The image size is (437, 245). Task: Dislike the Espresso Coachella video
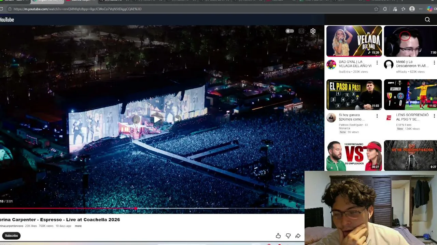pyautogui.click(x=288, y=236)
